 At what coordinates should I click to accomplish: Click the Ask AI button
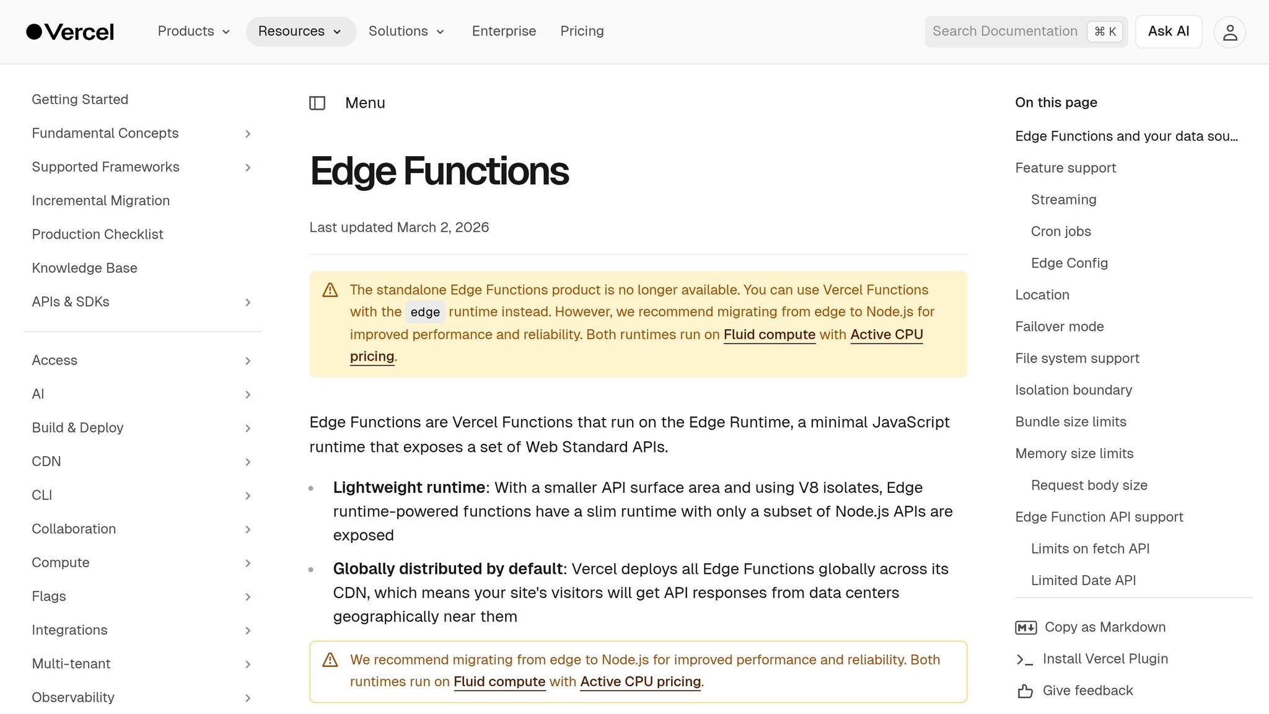[x=1168, y=31]
